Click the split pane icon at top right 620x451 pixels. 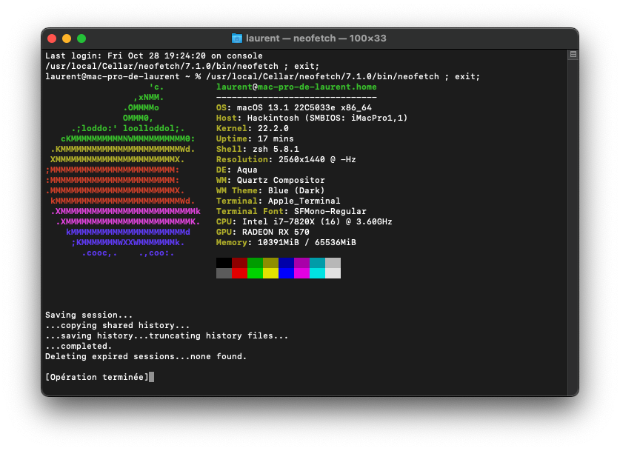(573, 55)
